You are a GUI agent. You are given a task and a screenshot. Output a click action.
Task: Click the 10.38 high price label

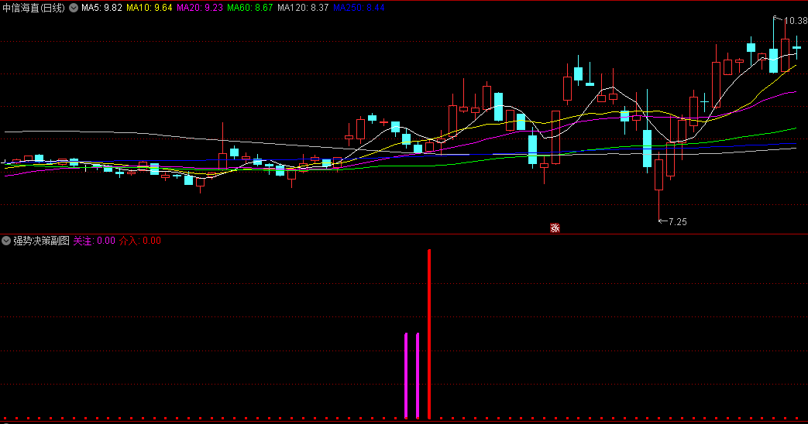[796, 21]
